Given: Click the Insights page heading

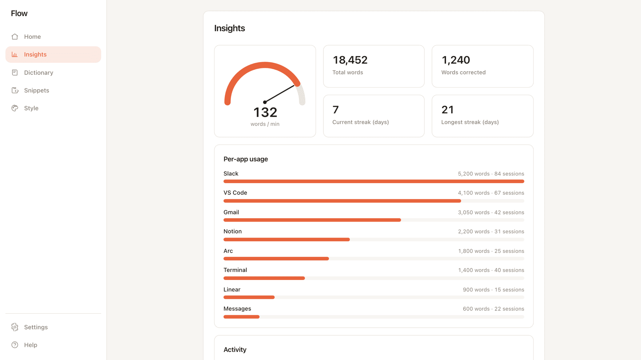Looking at the screenshot, I should pyautogui.click(x=230, y=28).
